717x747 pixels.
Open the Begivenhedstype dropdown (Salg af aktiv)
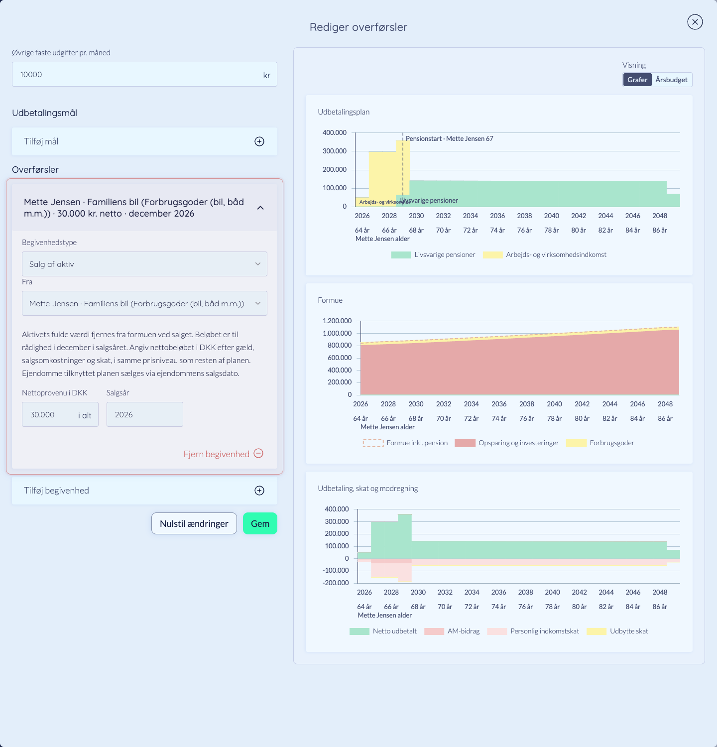(x=144, y=264)
